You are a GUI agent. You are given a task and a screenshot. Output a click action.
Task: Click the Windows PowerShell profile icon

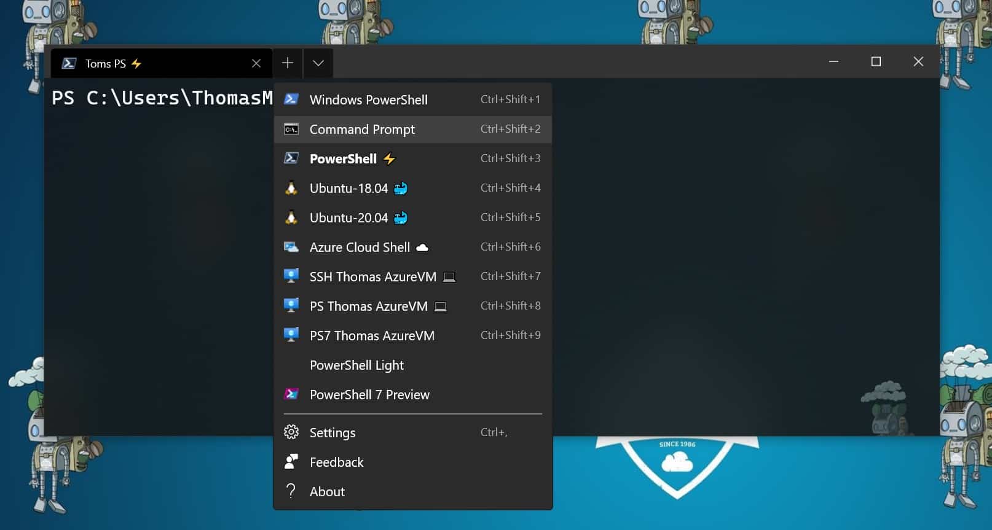tap(291, 99)
